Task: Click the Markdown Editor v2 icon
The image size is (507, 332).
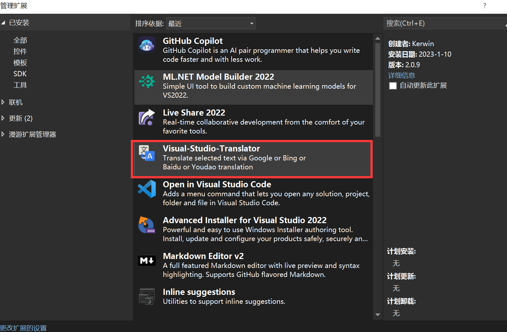Action: [x=147, y=261]
